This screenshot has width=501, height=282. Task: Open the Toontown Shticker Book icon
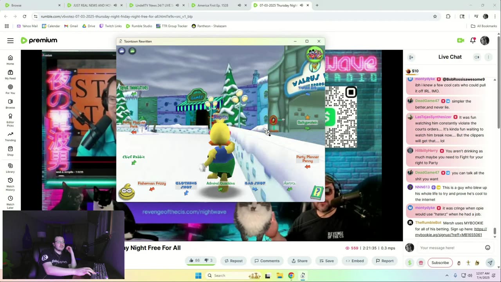coord(317,192)
